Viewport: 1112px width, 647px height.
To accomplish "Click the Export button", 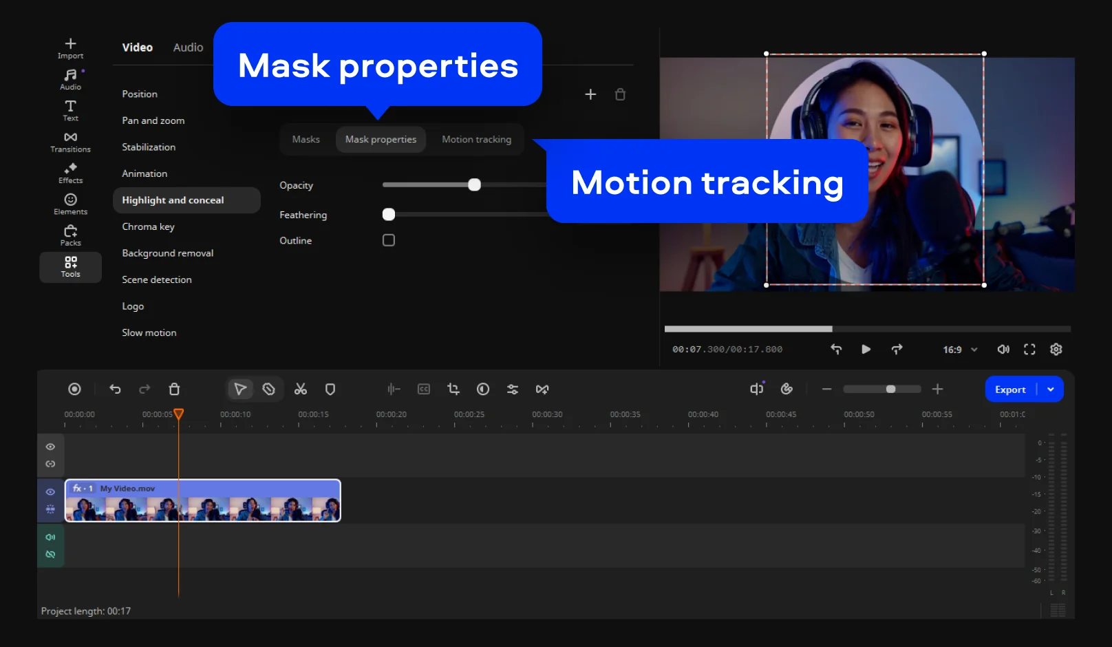I will 1009,390.
